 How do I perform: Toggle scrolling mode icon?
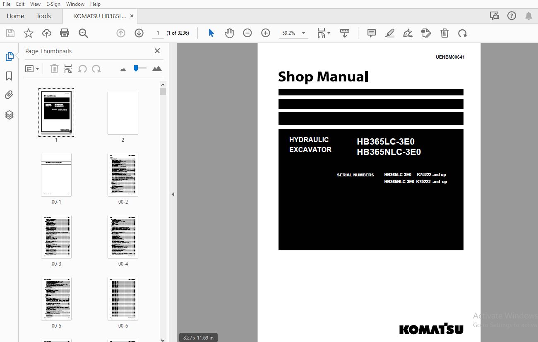click(x=344, y=33)
